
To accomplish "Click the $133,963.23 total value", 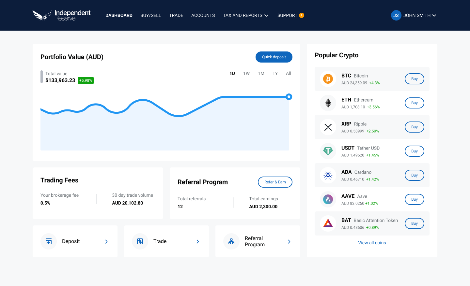I will coord(60,80).
